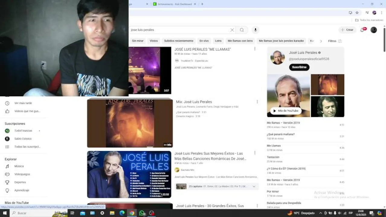Start voice search with the microphone icon
The height and width of the screenshot is (217, 386).
coord(256,30)
